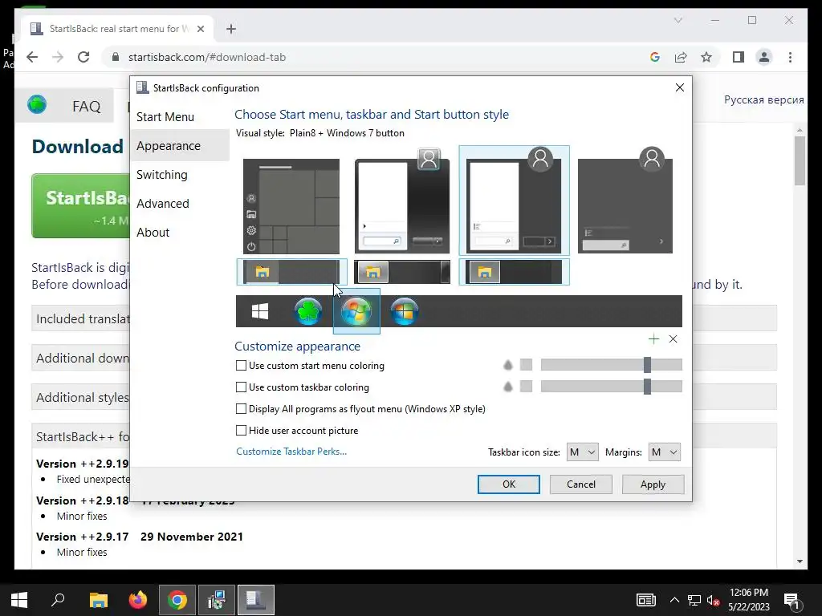Image resolution: width=822 pixels, height=616 pixels.
Task: Click the Google icon in address bar
Action: coord(655,57)
